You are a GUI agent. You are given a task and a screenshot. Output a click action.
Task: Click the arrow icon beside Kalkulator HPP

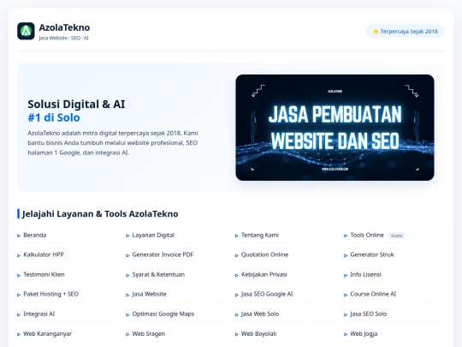click(19, 255)
